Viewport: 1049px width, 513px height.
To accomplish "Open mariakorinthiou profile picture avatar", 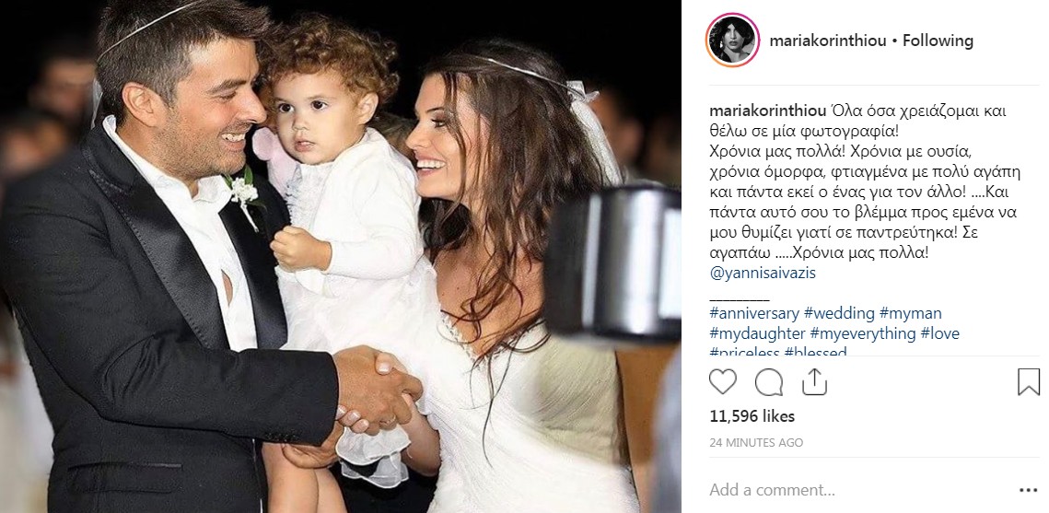I will pos(732,41).
